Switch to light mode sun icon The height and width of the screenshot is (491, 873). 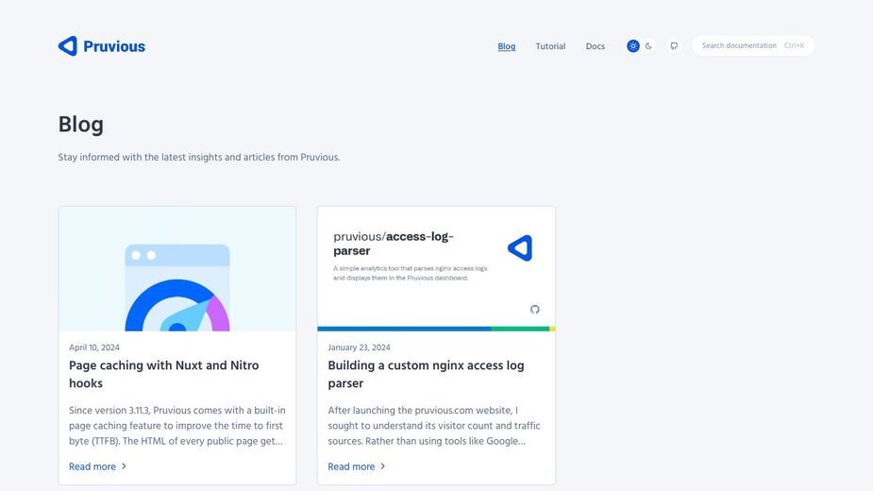tap(633, 45)
